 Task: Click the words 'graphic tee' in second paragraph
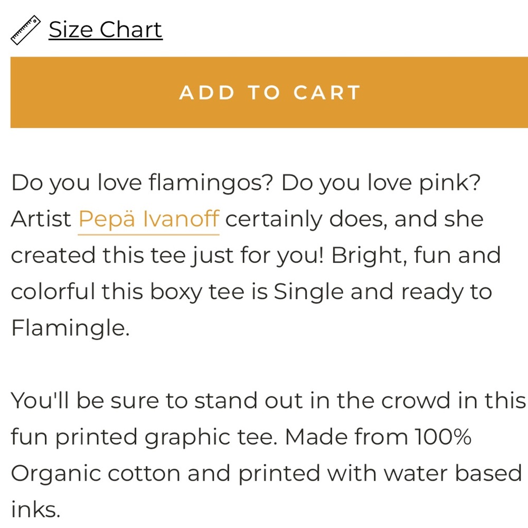click(212, 437)
